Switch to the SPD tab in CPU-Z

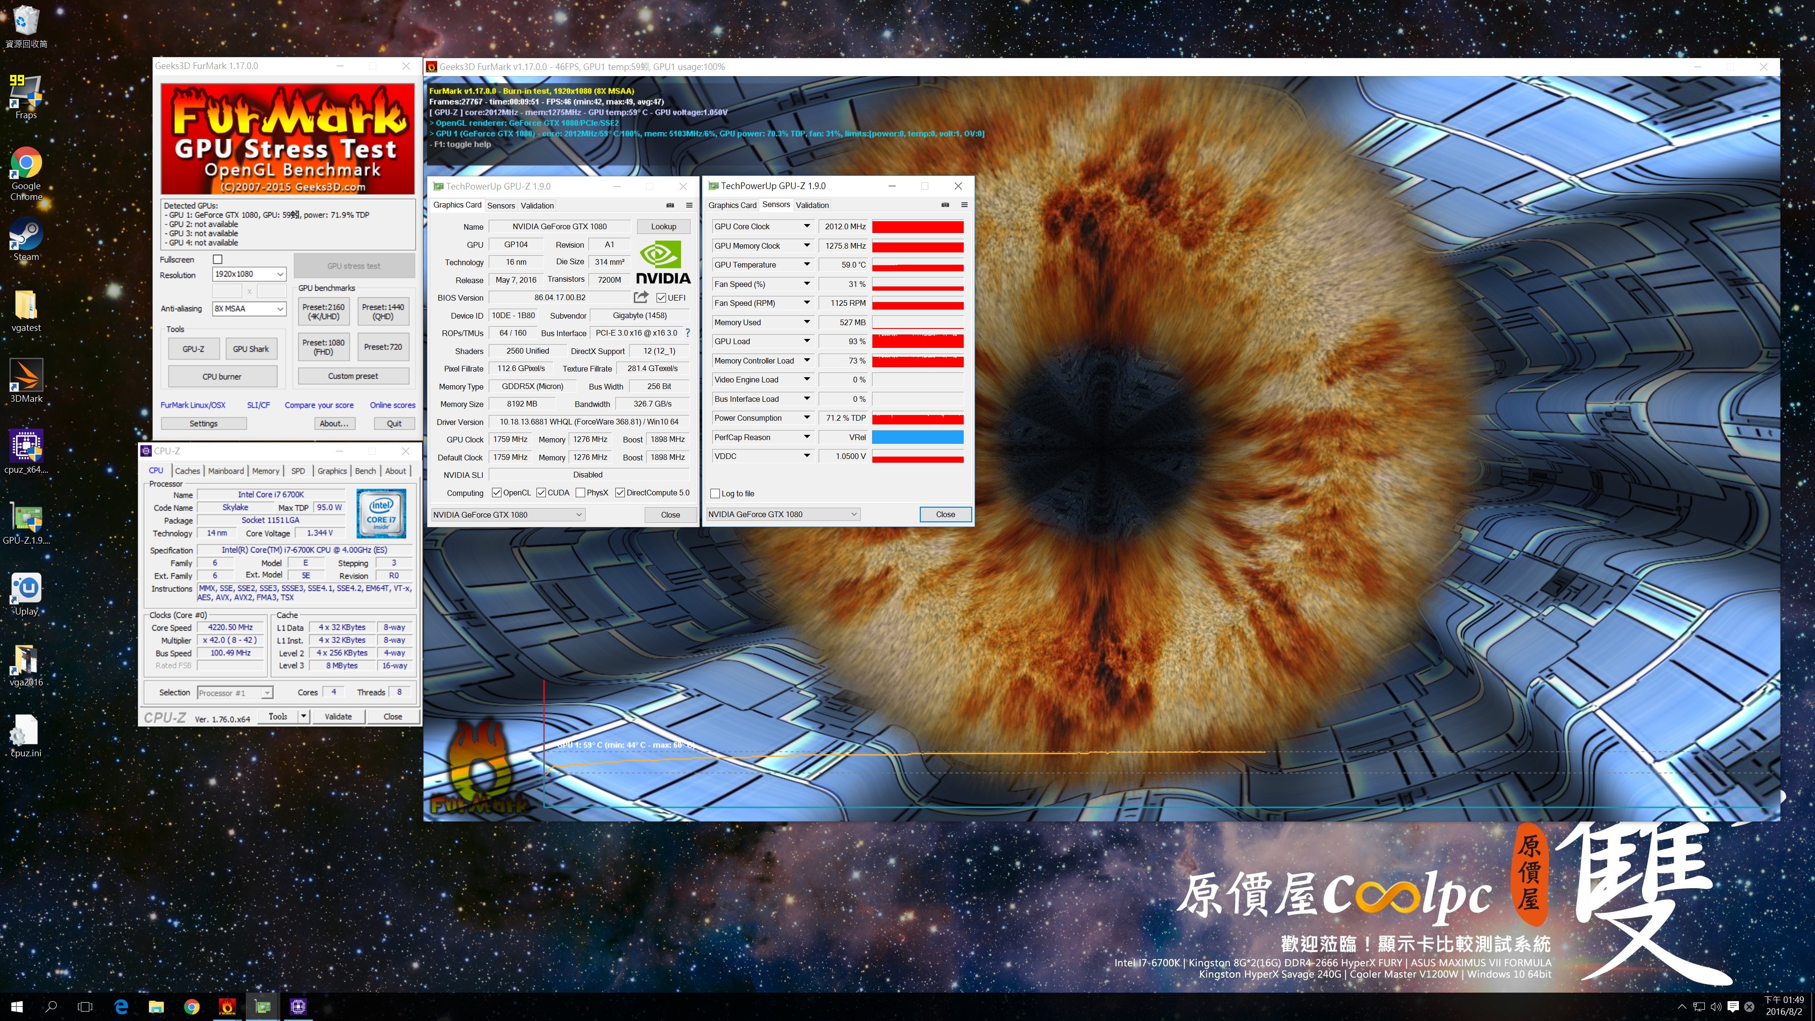point(298,471)
